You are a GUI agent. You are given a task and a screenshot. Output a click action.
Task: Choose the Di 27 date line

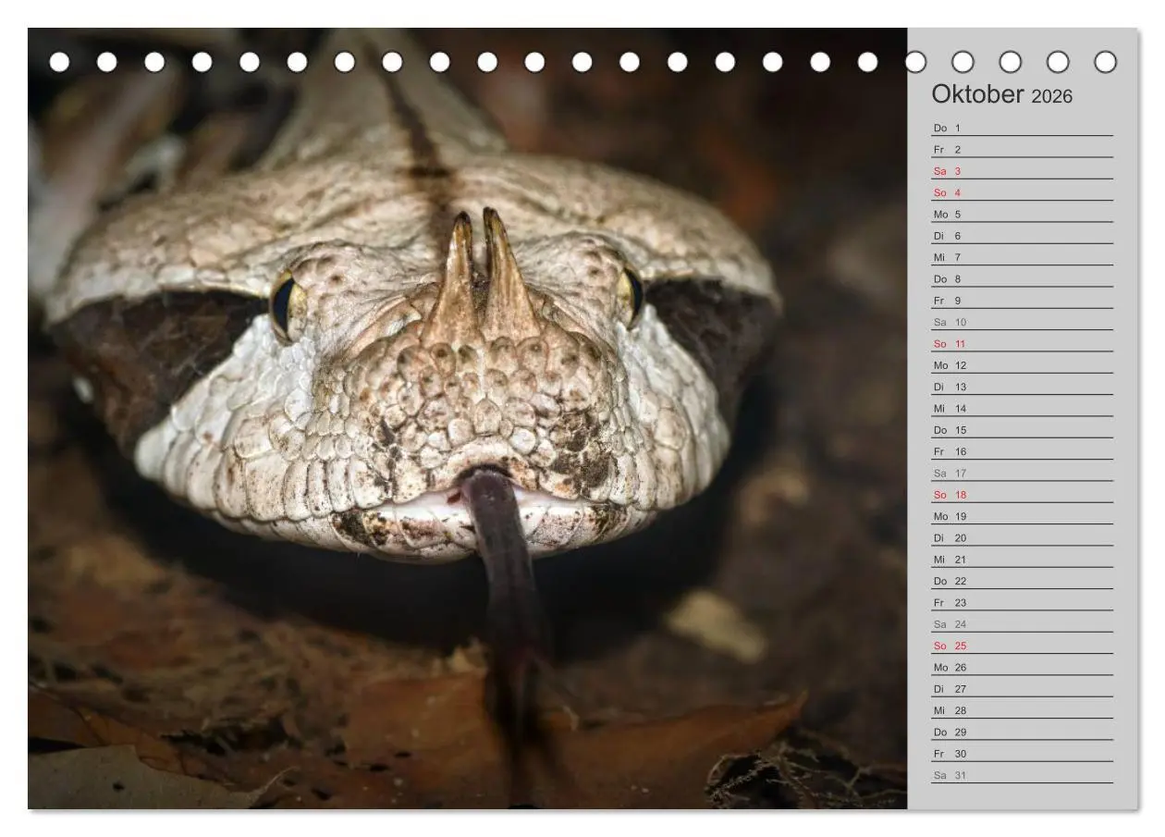coord(1022,689)
